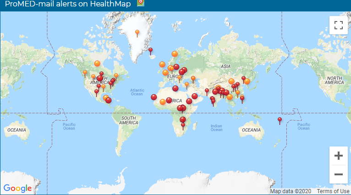
Task: Select the red pin on Iceland
Action: click(150, 50)
